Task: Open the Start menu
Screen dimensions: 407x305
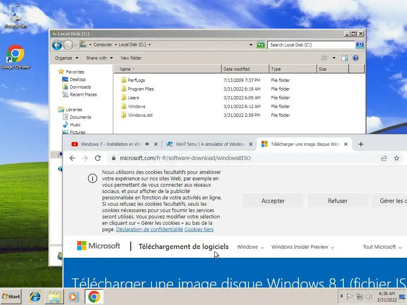Action: (11, 297)
